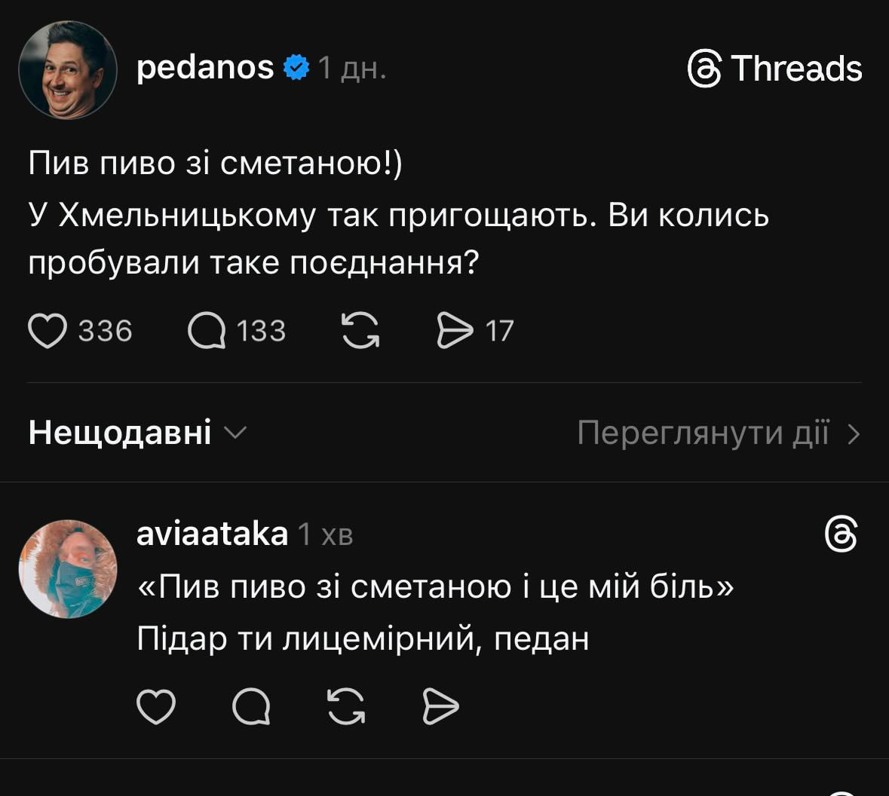Open pedanos's profile picture
This screenshot has height=796, width=889.
click(x=67, y=69)
